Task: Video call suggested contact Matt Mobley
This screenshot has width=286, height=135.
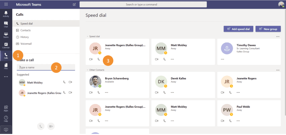Action: [x=70, y=82]
